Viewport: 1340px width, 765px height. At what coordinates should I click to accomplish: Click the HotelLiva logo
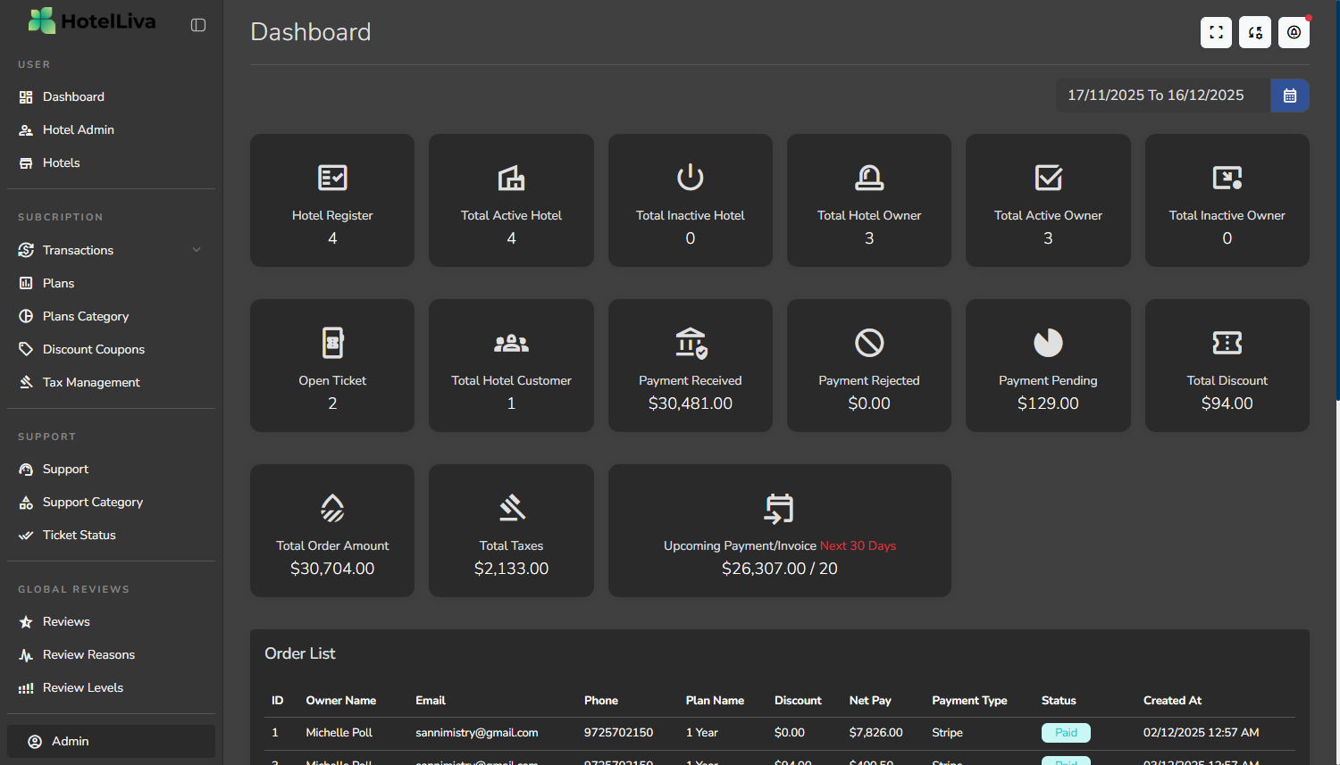coord(92,21)
